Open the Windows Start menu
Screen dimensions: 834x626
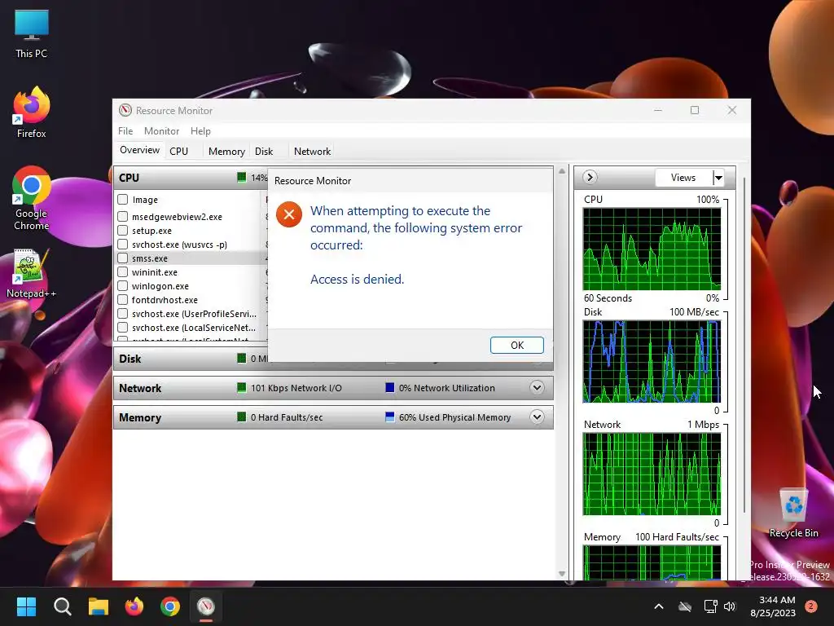click(x=26, y=606)
